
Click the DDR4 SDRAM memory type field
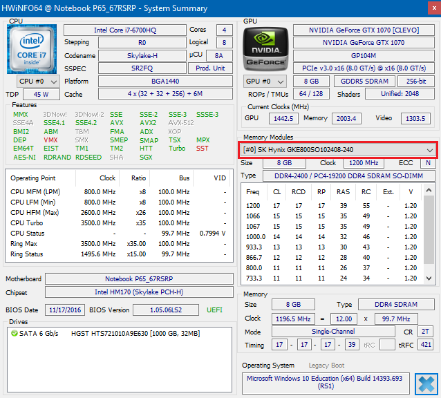396,305
